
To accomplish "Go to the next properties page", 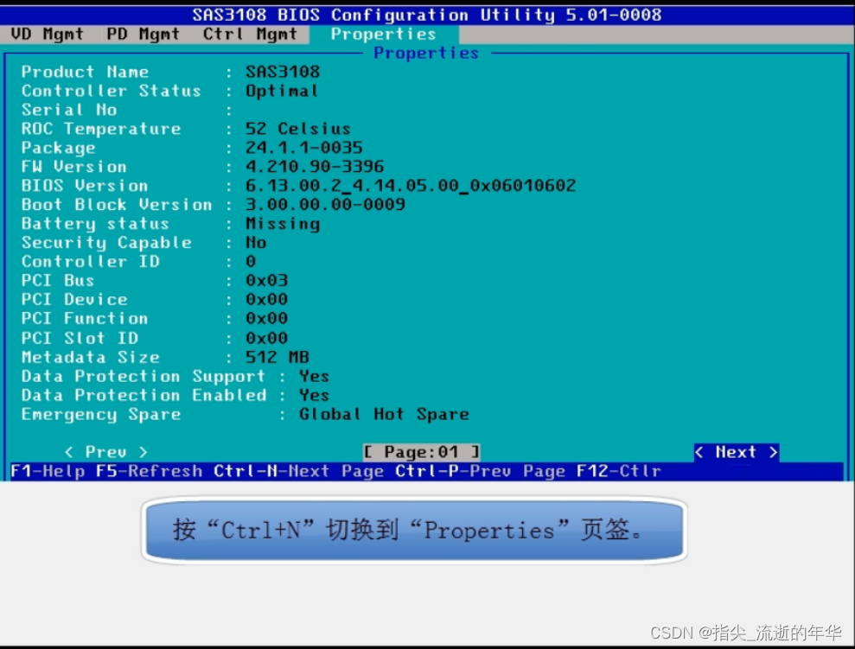I will (x=736, y=452).
